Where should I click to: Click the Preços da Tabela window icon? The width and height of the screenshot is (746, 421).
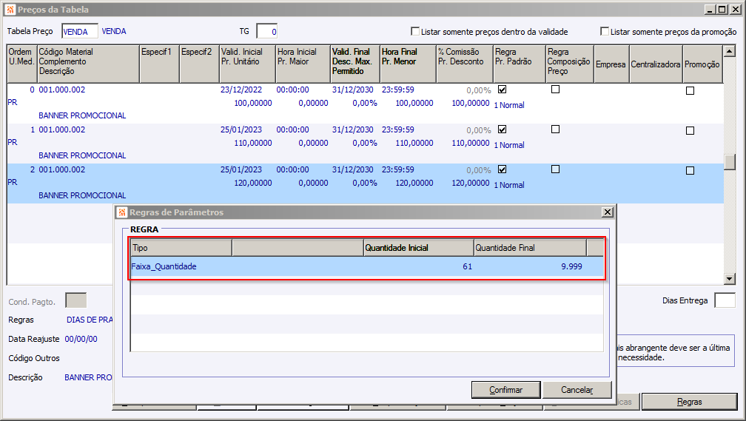tap(9, 10)
